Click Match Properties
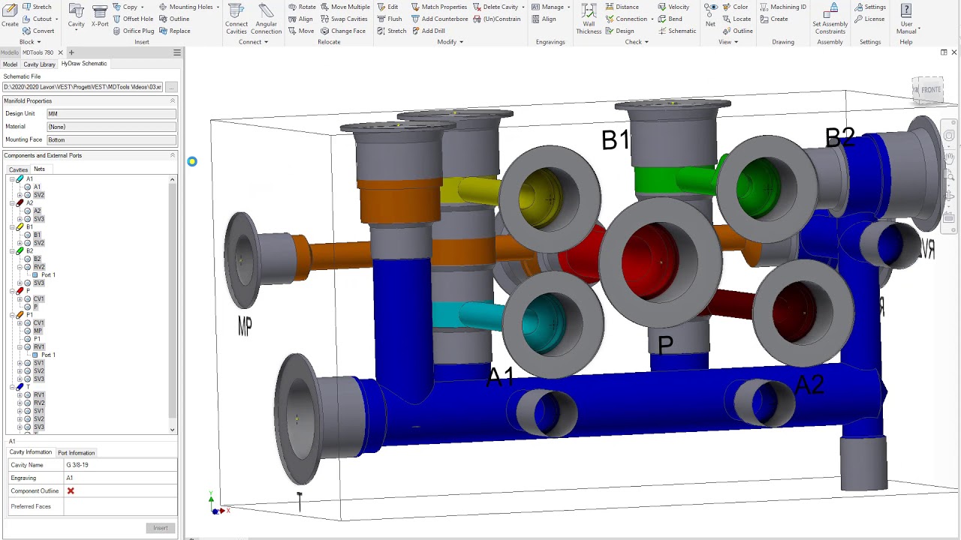The image size is (961, 540). click(x=439, y=7)
